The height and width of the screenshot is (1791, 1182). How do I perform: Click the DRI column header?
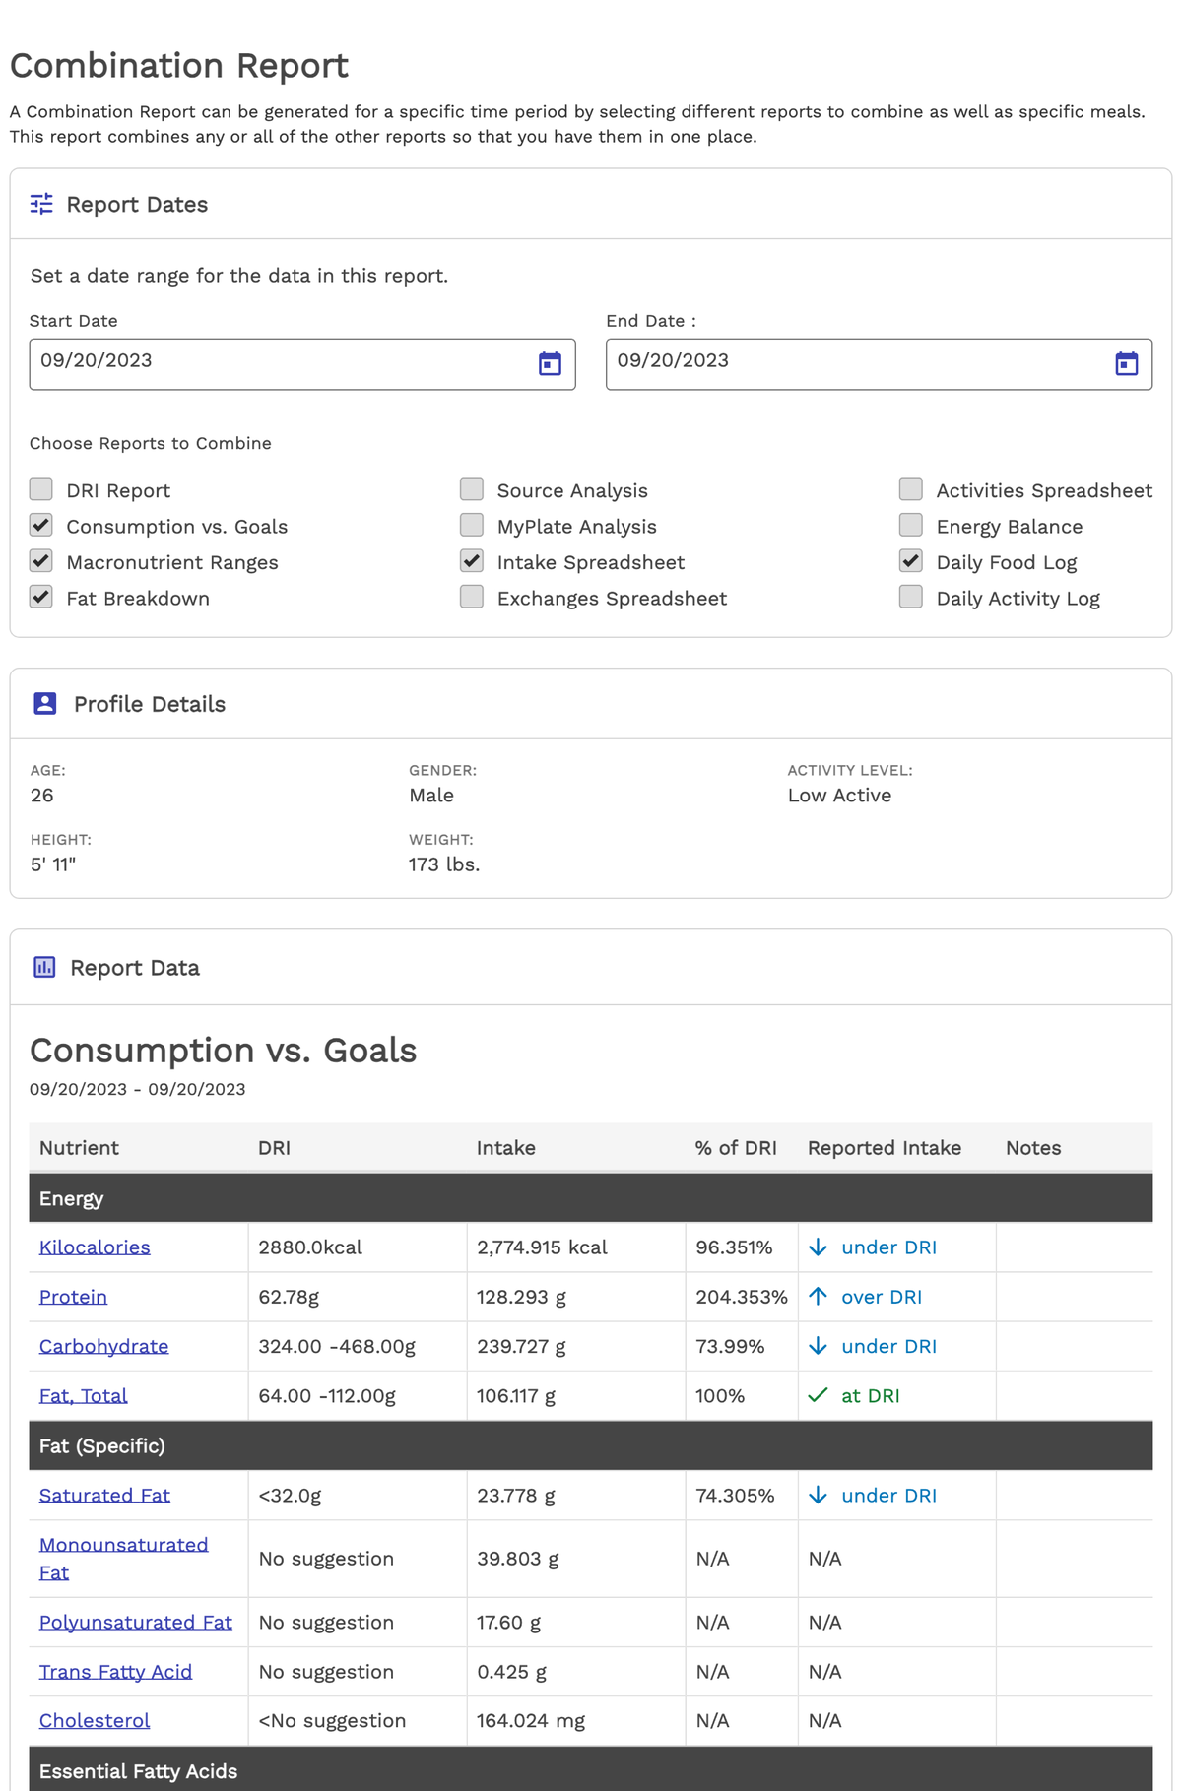274,1147
